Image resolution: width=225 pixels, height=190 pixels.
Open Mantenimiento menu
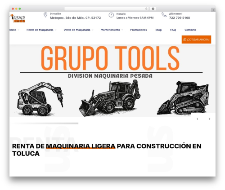tap(110, 30)
